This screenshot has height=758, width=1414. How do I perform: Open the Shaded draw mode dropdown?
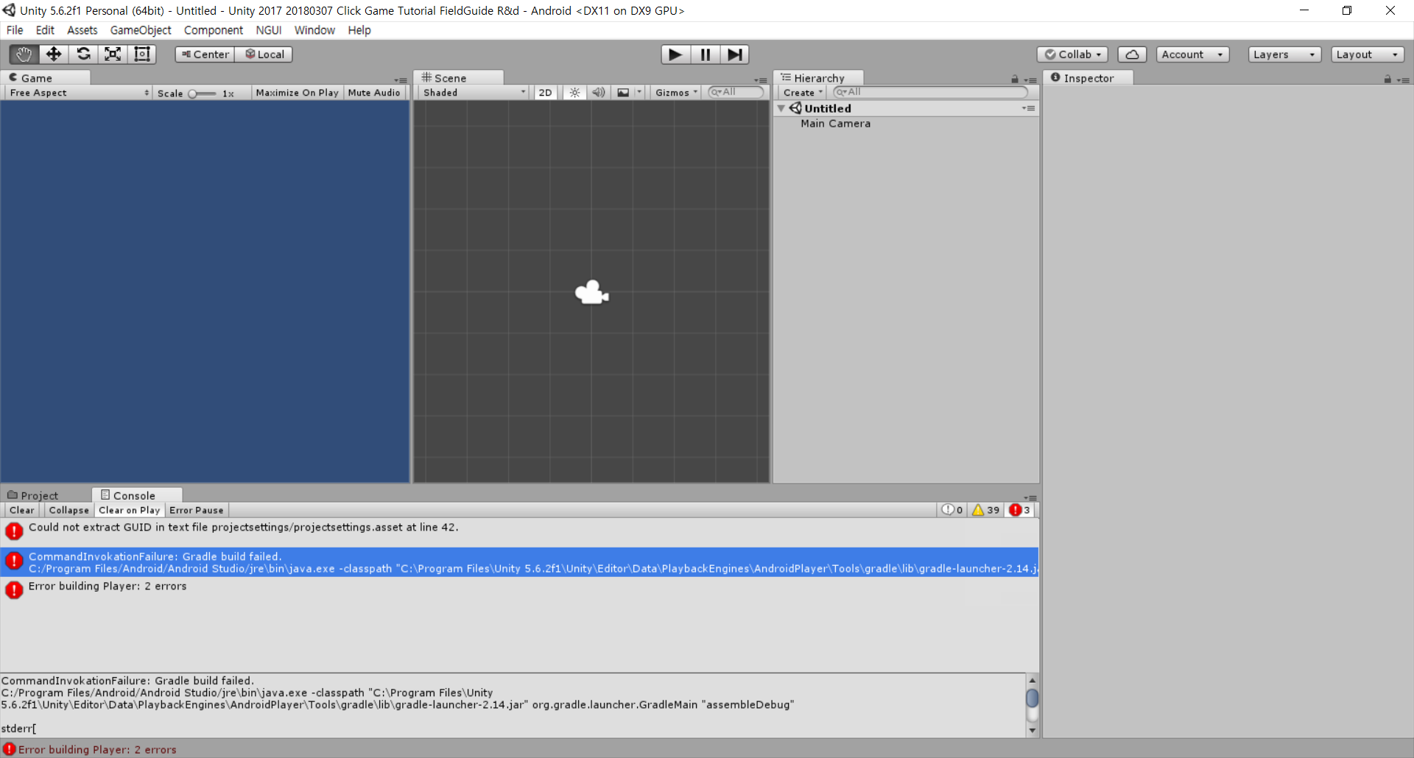(474, 93)
